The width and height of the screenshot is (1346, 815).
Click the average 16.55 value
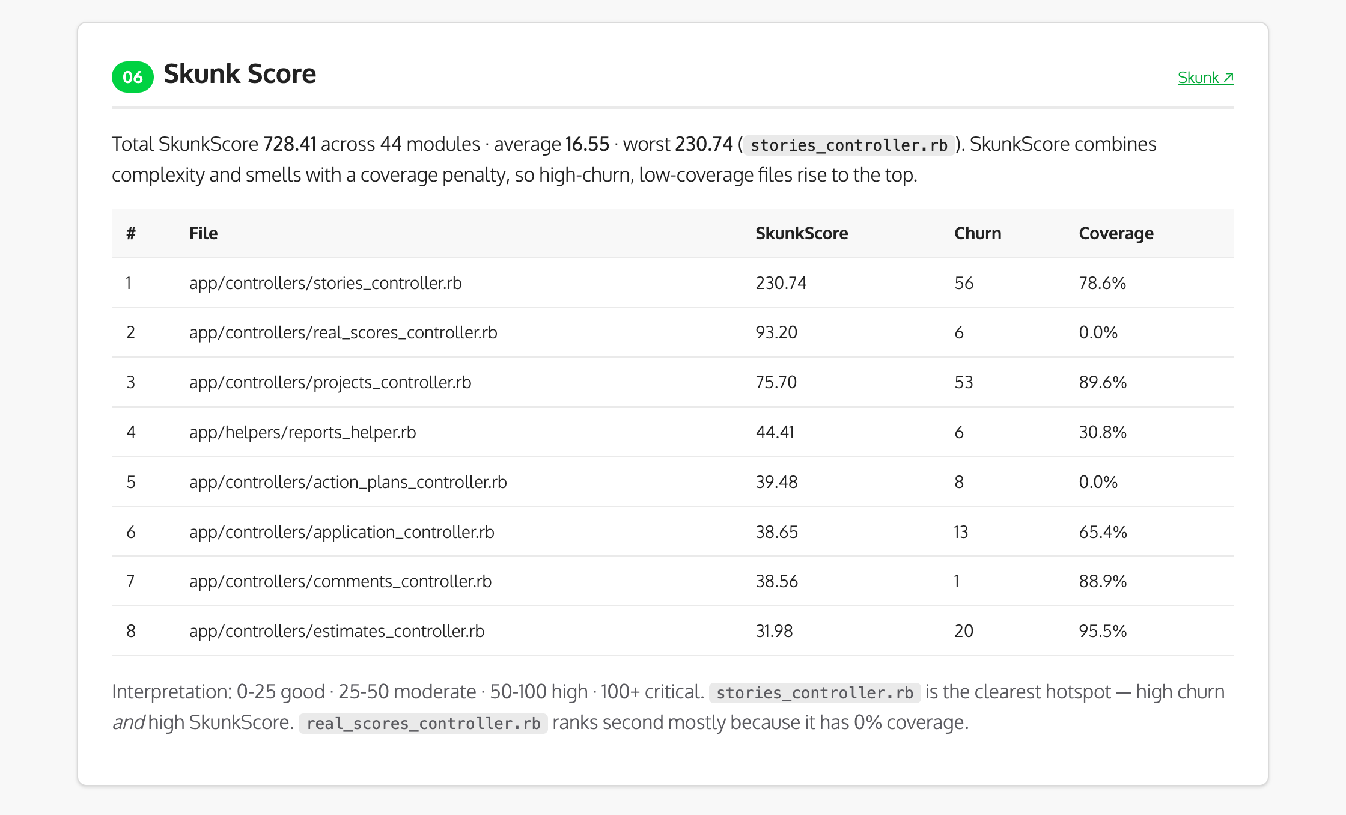(x=587, y=144)
